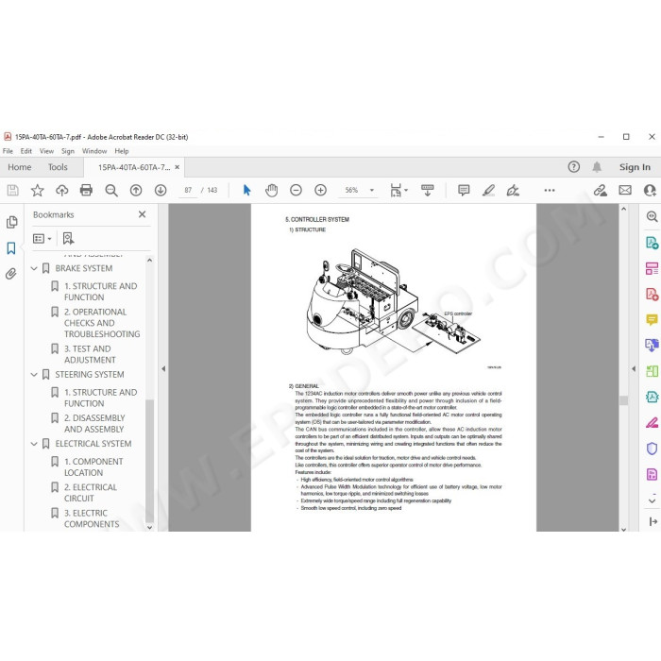Print the document with printer icon
661x661 pixels.
(x=86, y=191)
